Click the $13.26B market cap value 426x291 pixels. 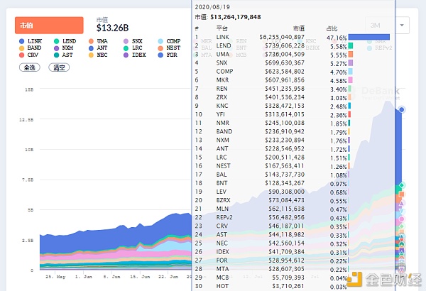coord(112,28)
